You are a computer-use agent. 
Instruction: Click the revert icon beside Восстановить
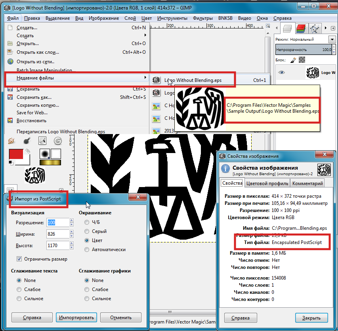pos(10,121)
